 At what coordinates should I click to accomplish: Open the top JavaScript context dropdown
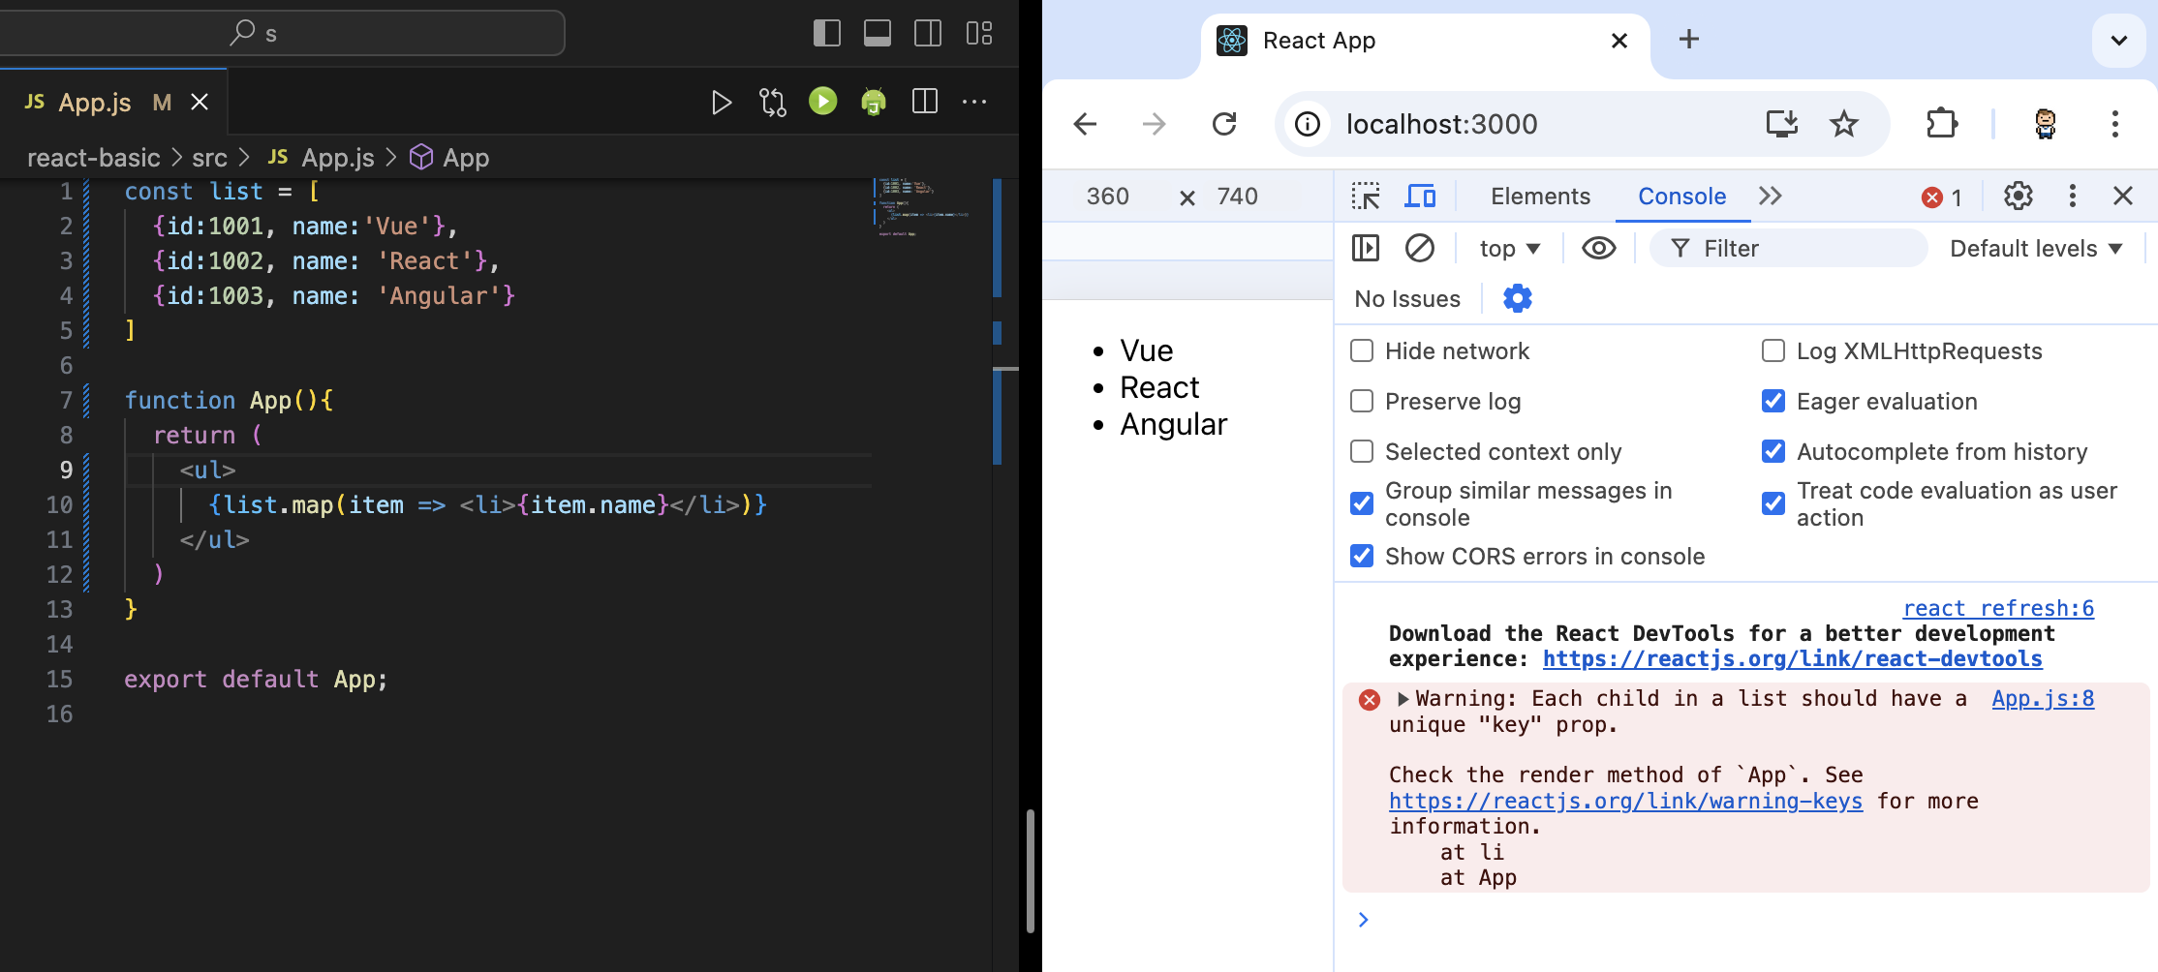click(1508, 249)
